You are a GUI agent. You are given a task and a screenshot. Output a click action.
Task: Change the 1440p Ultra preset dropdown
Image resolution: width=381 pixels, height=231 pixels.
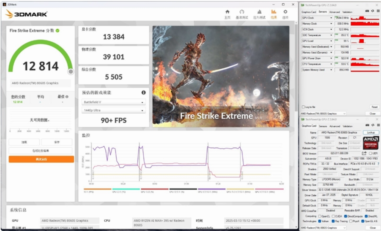[113, 110]
